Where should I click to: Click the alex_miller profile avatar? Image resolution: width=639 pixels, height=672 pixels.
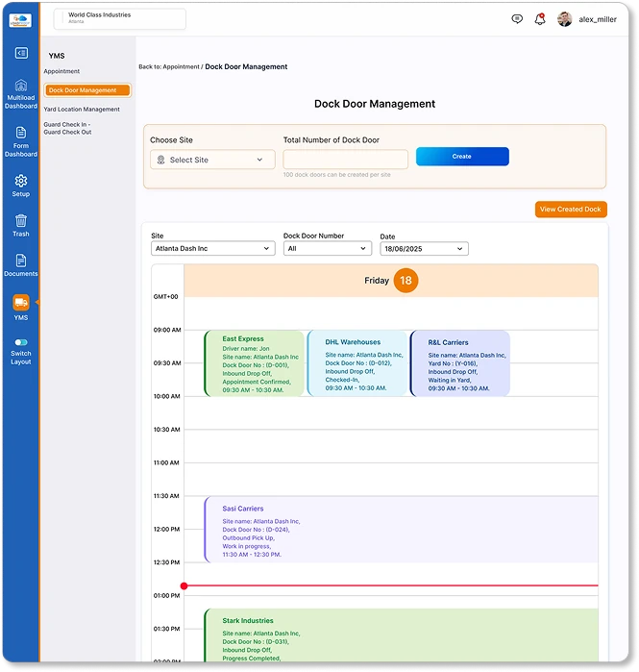coord(564,19)
